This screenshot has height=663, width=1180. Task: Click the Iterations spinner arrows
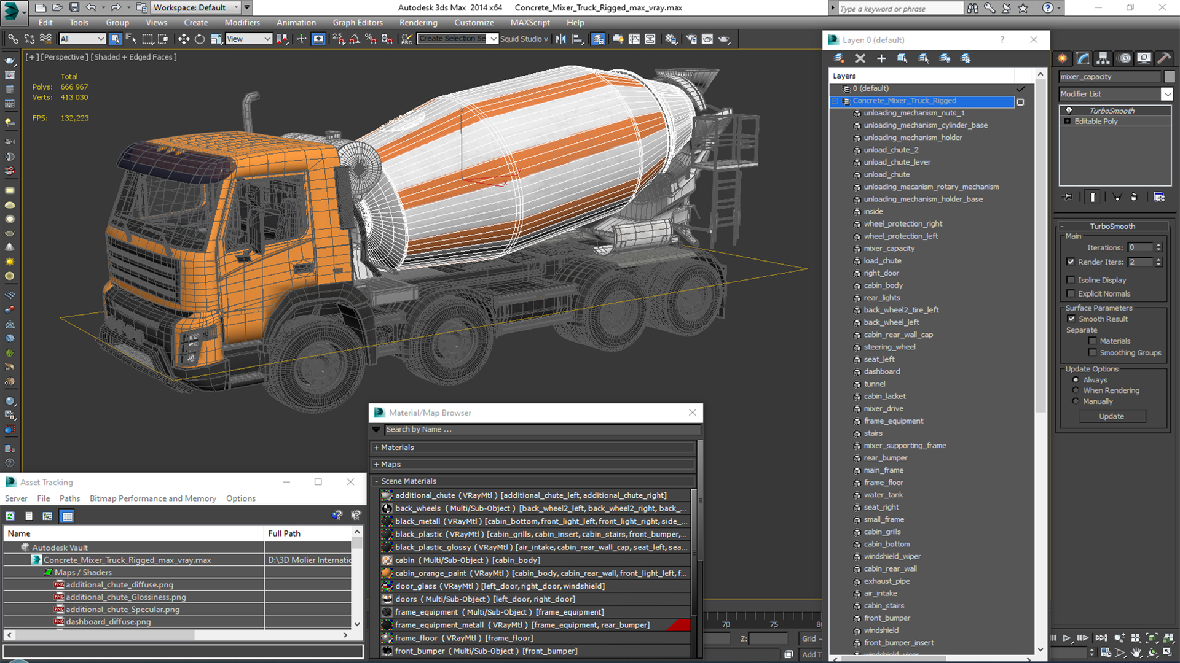click(1158, 247)
